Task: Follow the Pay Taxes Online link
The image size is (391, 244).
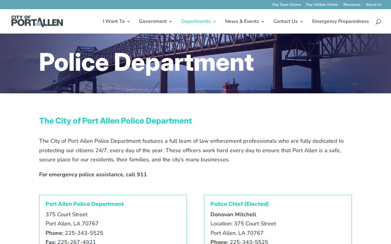Action: tap(287, 5)
